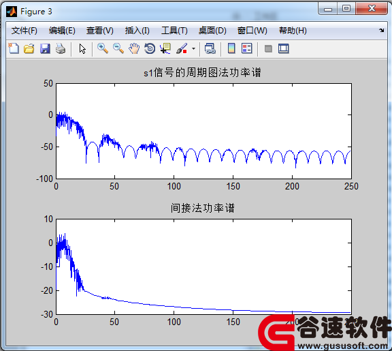Select the Rotate 3D tool
This screenshot has height=351, width=392.
150,48
